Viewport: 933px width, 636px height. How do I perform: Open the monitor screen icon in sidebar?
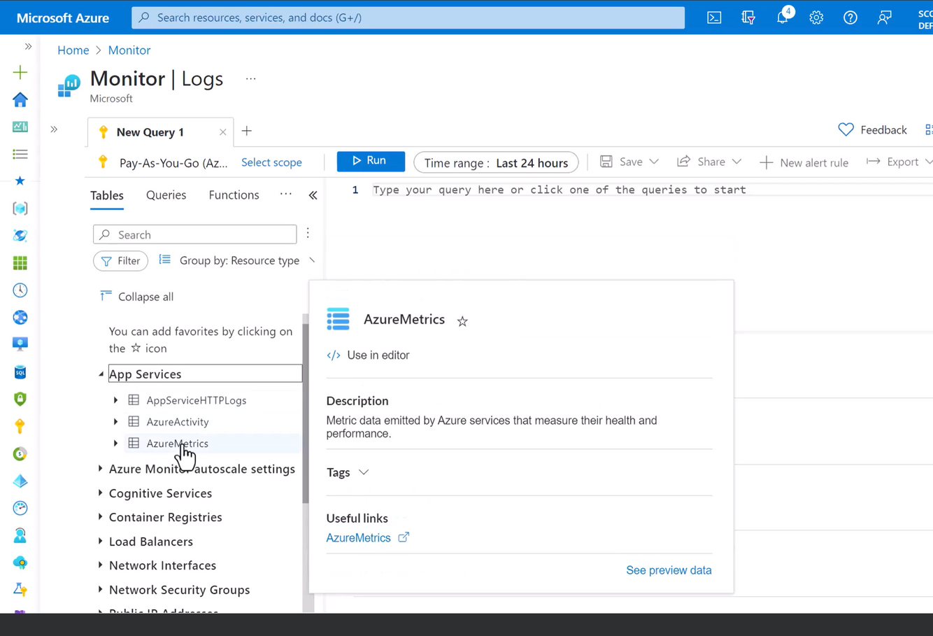(x=20, y=344)
